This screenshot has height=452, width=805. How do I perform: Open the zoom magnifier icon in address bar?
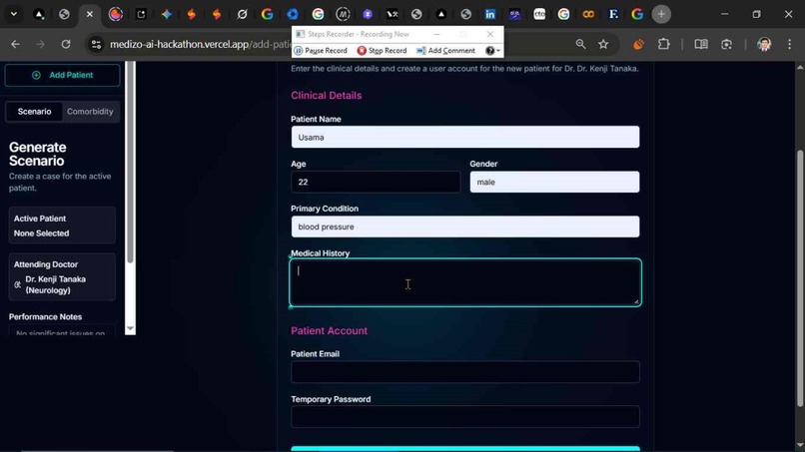point(580,44)
